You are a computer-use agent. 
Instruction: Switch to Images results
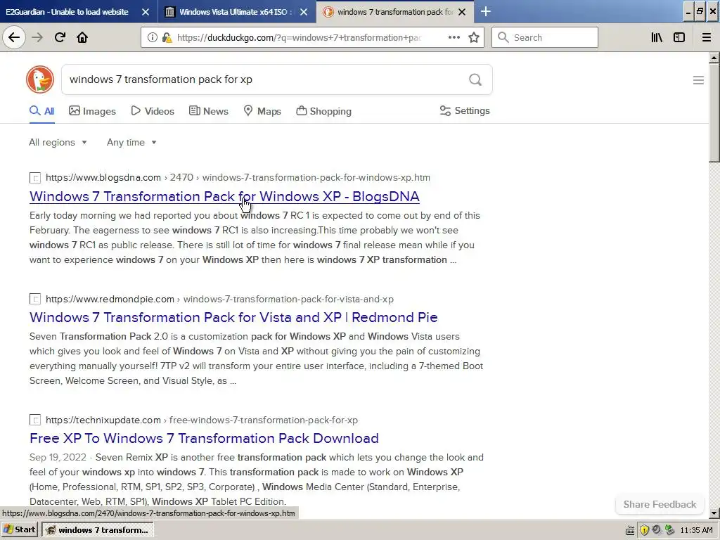pos(92,111)
